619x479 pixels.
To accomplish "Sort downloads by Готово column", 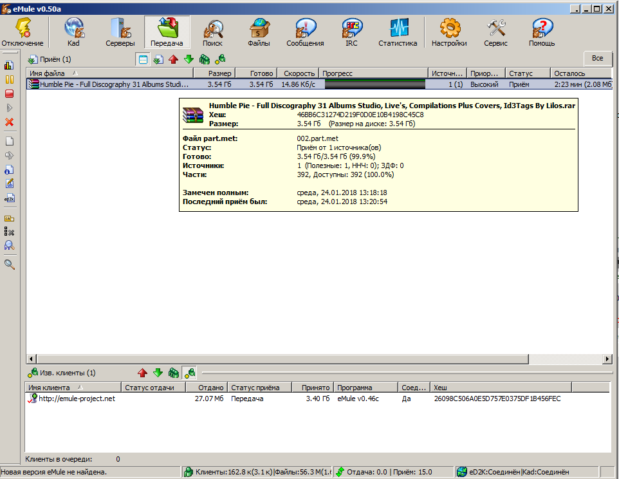I will coord(257,73).
